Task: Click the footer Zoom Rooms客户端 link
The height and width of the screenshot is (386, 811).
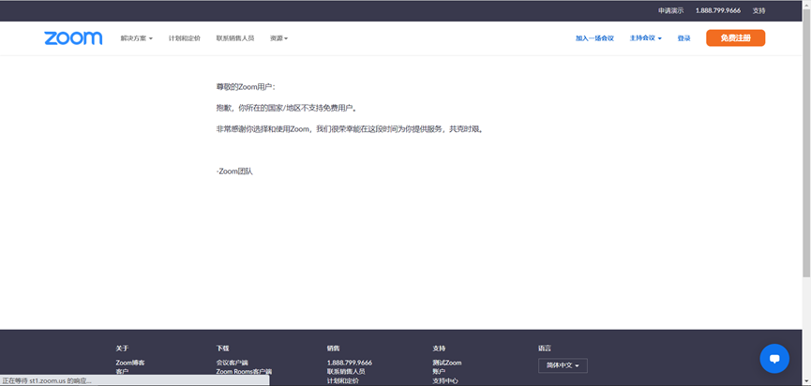Action: (x=244, y=372)
